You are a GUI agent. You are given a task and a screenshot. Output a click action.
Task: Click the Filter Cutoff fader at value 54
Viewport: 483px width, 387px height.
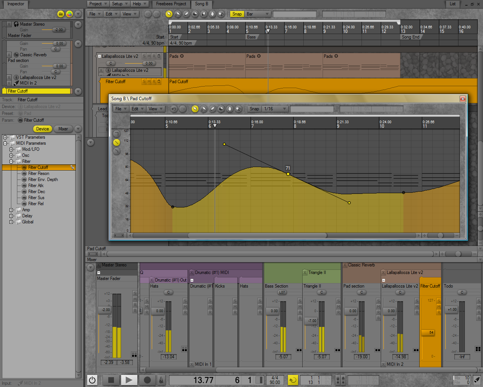[x=430, y=333]
